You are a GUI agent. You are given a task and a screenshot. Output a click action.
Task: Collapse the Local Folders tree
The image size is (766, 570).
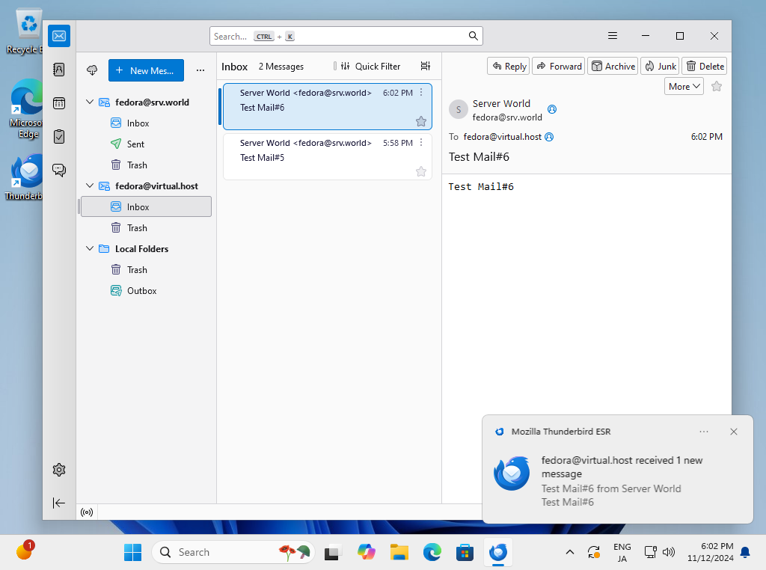click(x=90, y=248)
